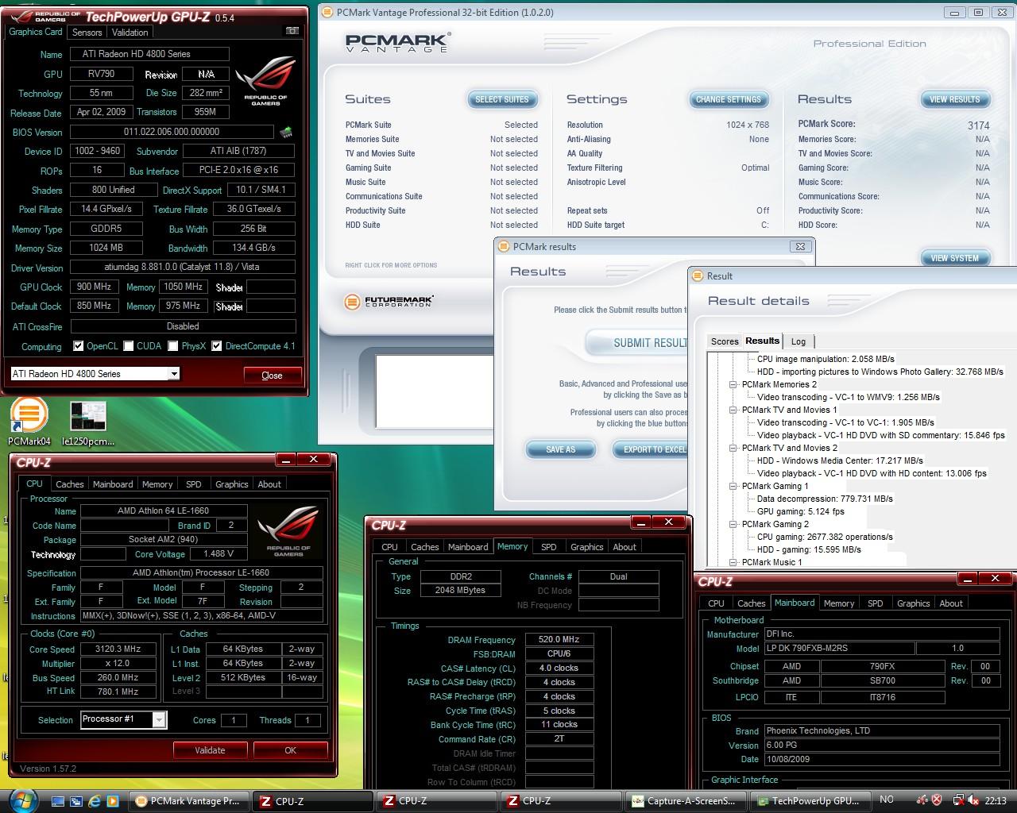Open About tab in left CPU-Z window
Screen dimensions: 1017x813
269,484
